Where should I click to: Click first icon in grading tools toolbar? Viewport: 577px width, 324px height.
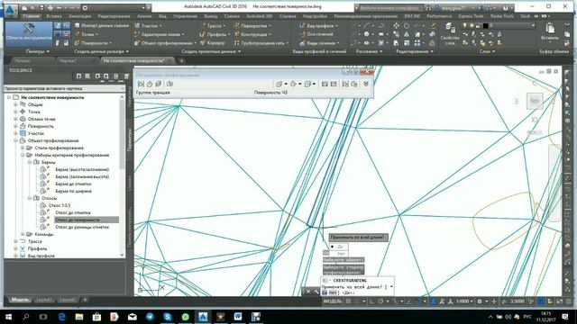pos(141,84)
